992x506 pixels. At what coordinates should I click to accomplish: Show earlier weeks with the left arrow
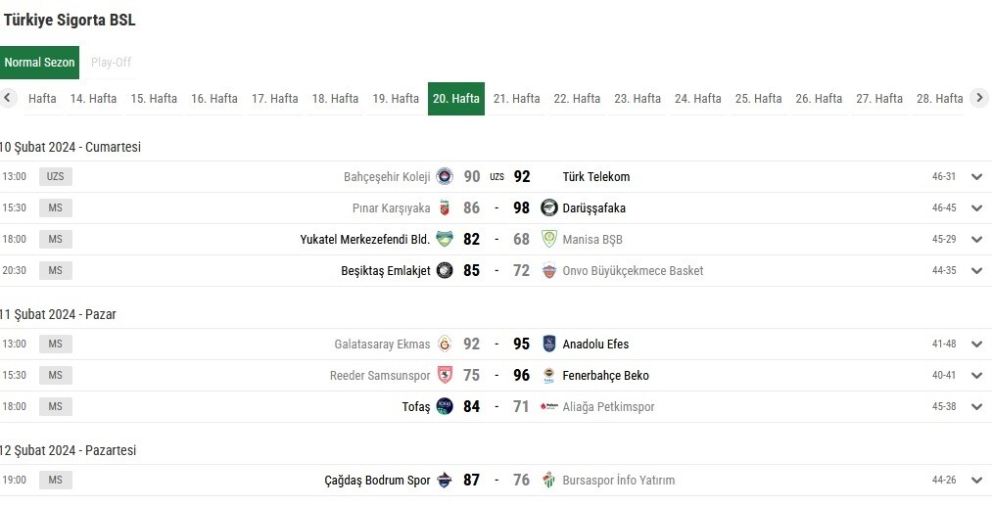point(8,98)
